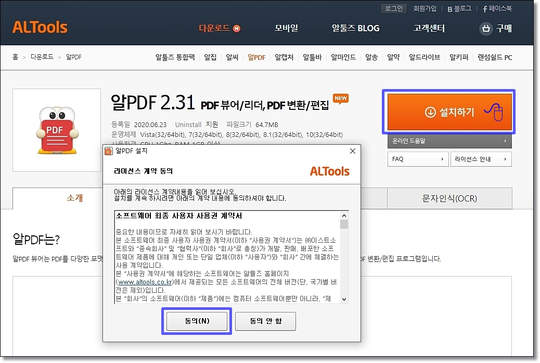Click the 라이선스 계약 동의 dialog heading

(x=143, y=171)
